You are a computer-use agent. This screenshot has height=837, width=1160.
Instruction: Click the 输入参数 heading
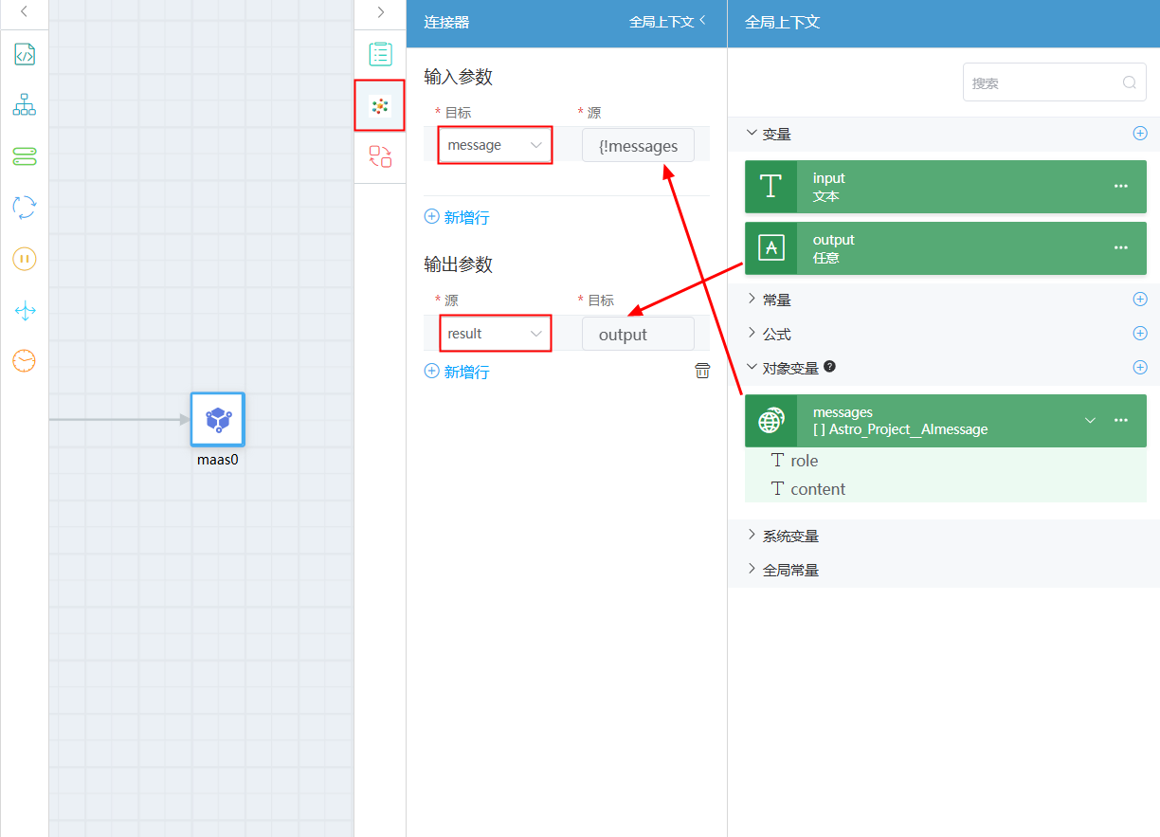[x=459, y=77]
